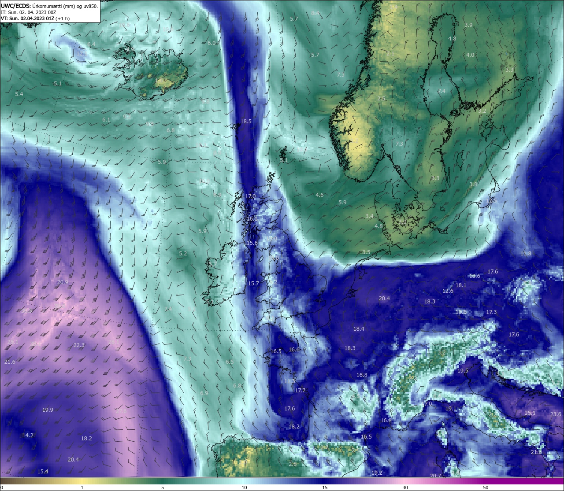The width and height of the screenshot is (564, 491).
Task: Click the valid time line 'VT: Sun. 02.04.2023 01Z (+1 h)'
Action: click(x=36, y=18)
